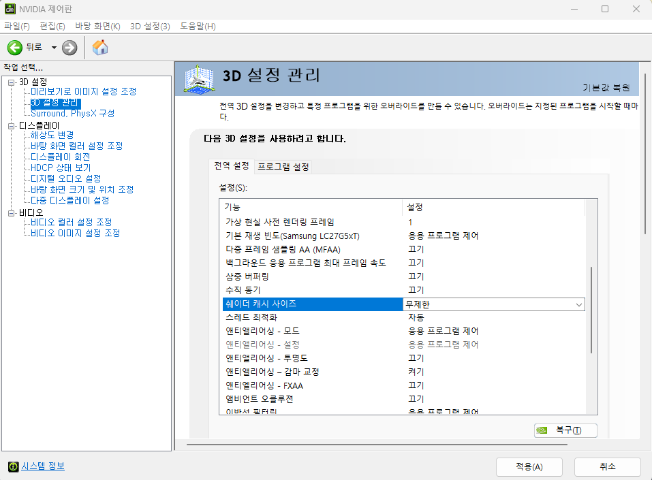Open the 3D 설정(3) menu
652x480 pixels.
(x=150, y=26)
